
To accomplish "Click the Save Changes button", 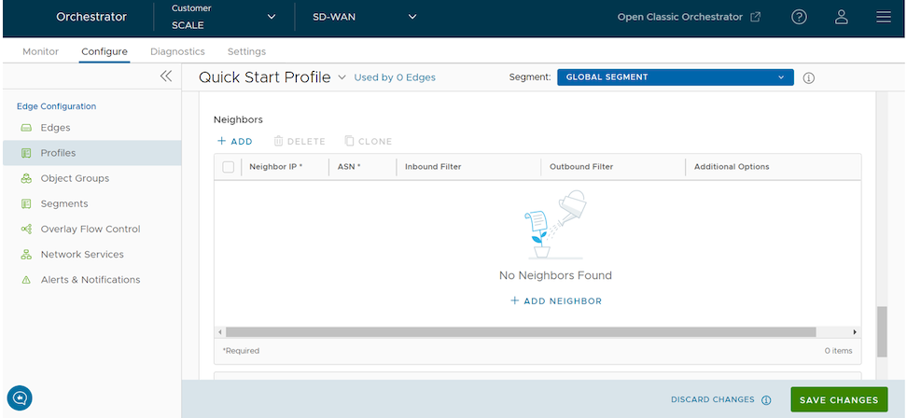I will (x=838, y=399).
